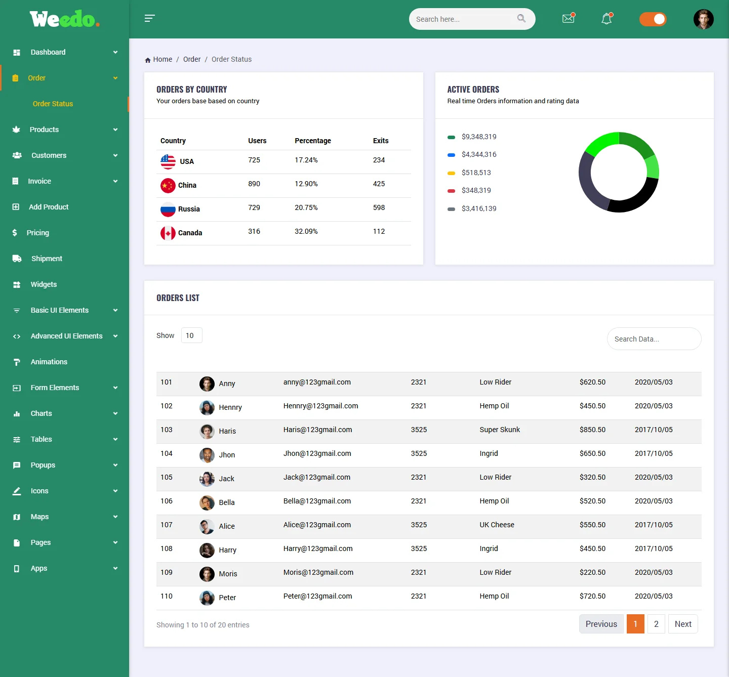Open the Widgets sidebar item

point(44,284)
